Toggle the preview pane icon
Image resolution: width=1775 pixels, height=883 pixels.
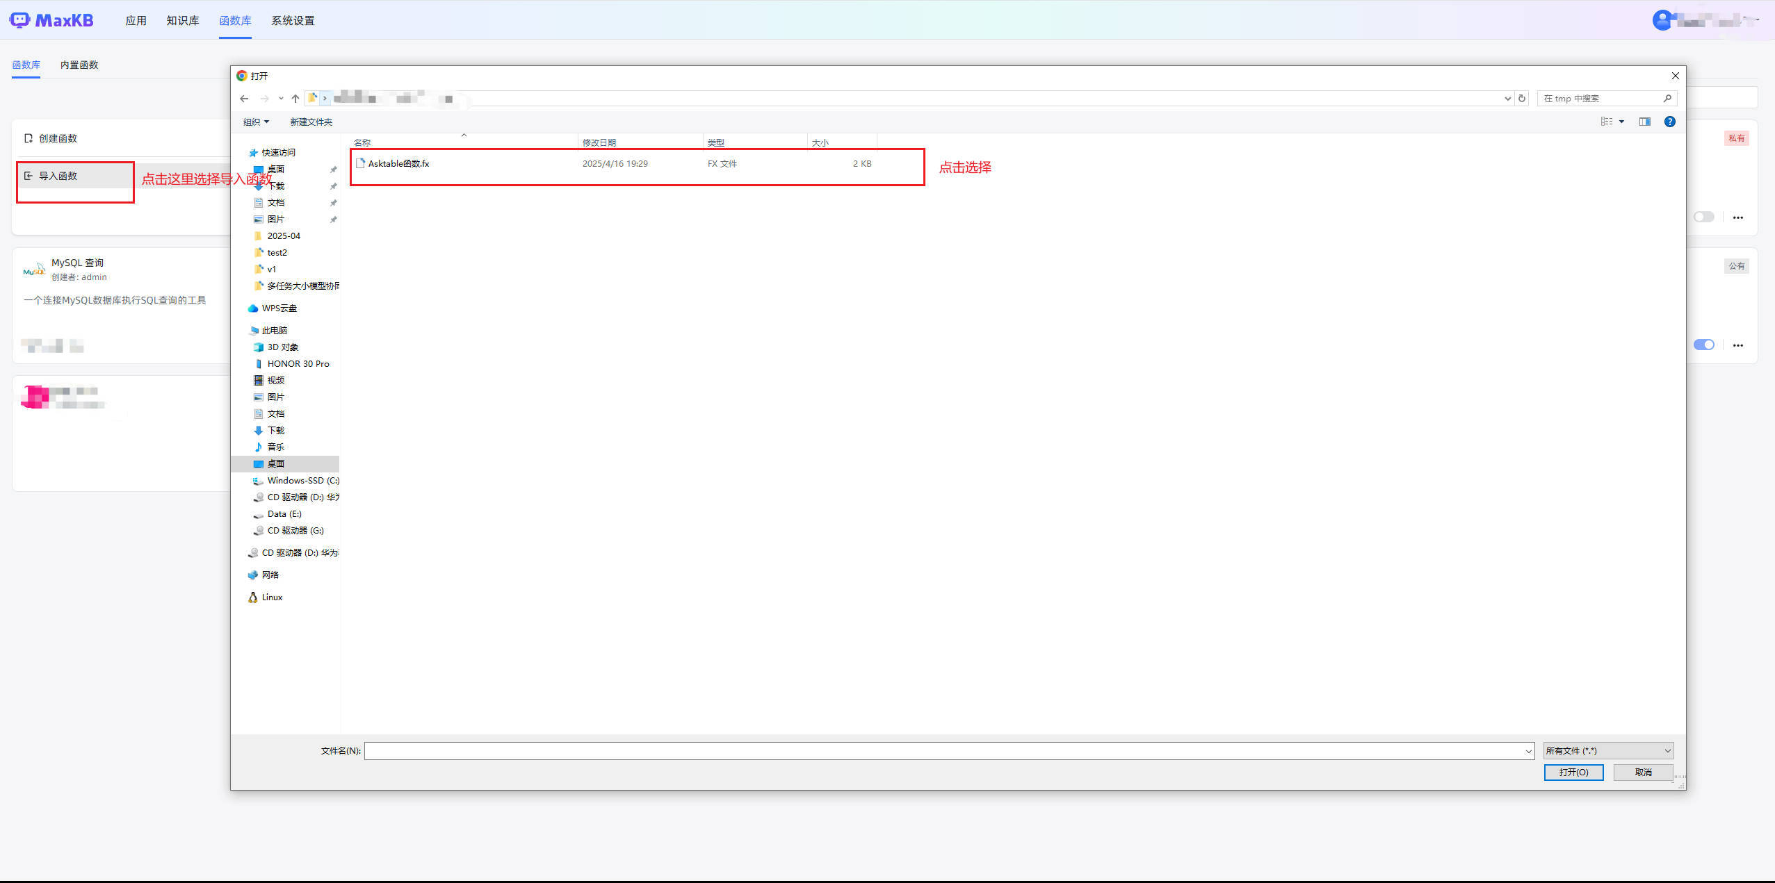click(x=1644, y=122)
